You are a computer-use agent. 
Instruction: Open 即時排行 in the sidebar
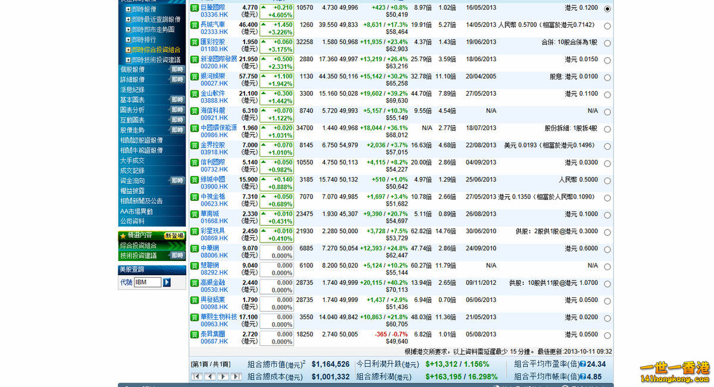coord(144,40)
